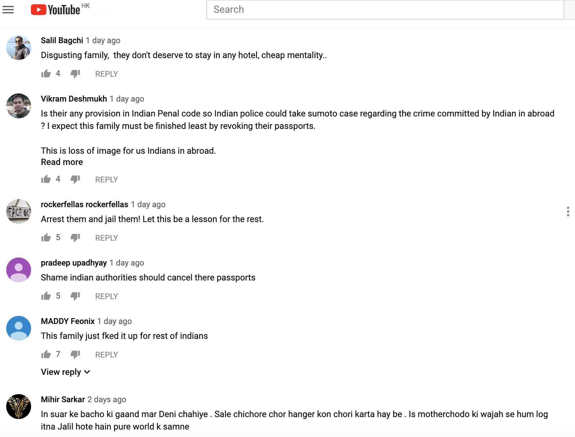
Task: Like MADDY Feonix's comment
Action: pos(46,354)
